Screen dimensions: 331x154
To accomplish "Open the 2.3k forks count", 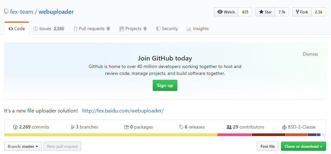I will coord(319,12).
